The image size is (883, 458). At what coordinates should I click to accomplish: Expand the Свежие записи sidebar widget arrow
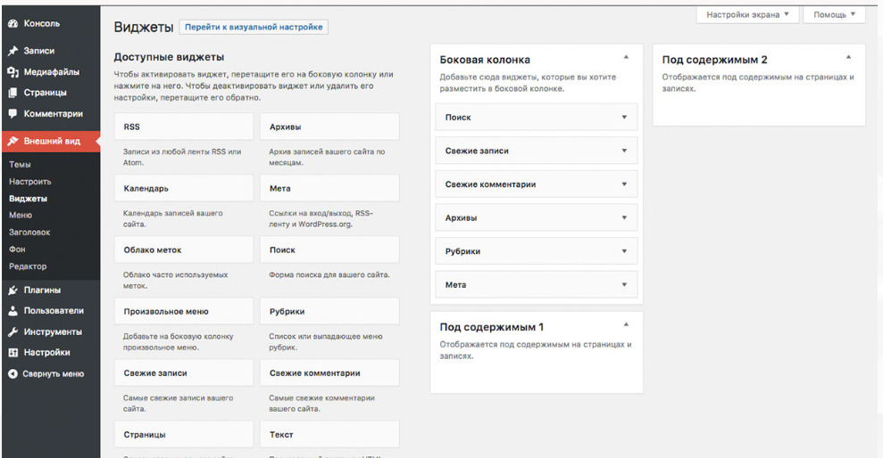[x=624, y=151]
